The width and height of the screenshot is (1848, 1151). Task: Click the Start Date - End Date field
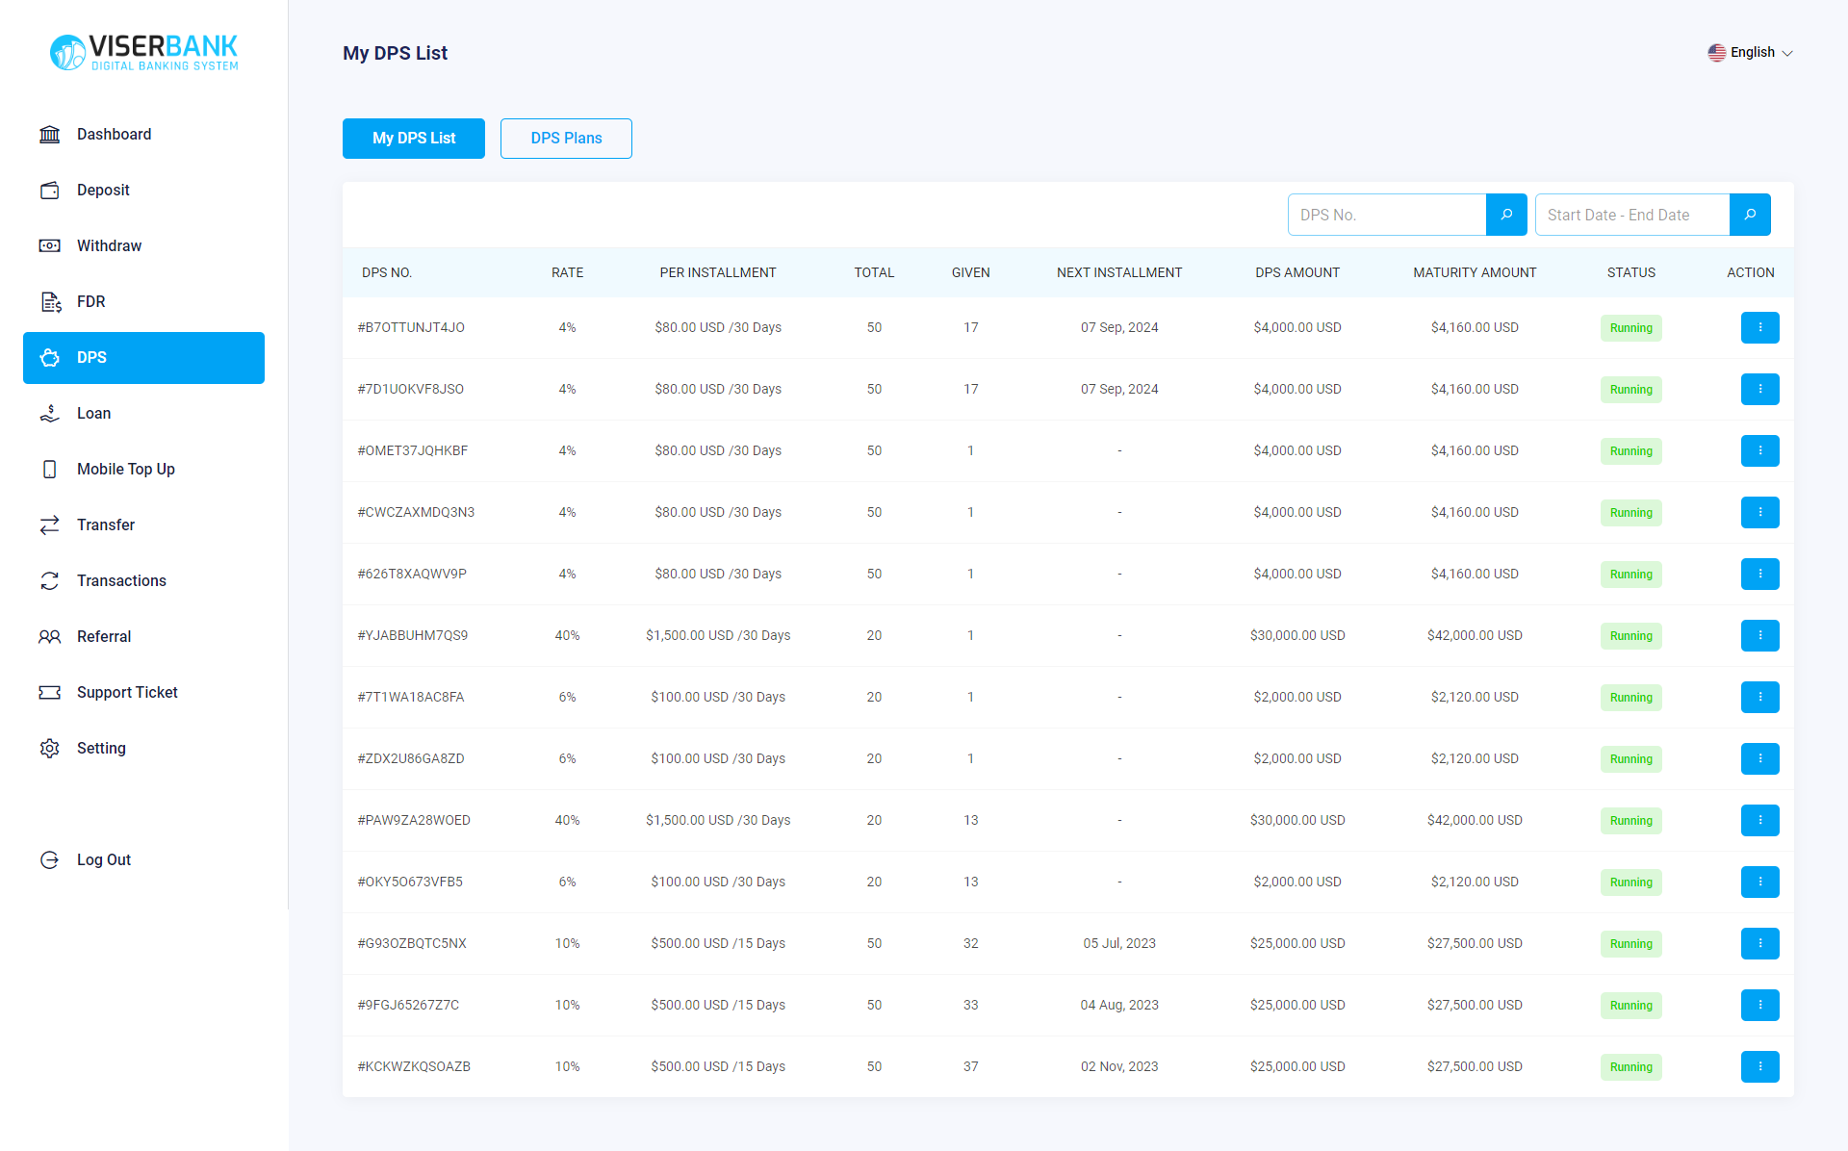1631,215
